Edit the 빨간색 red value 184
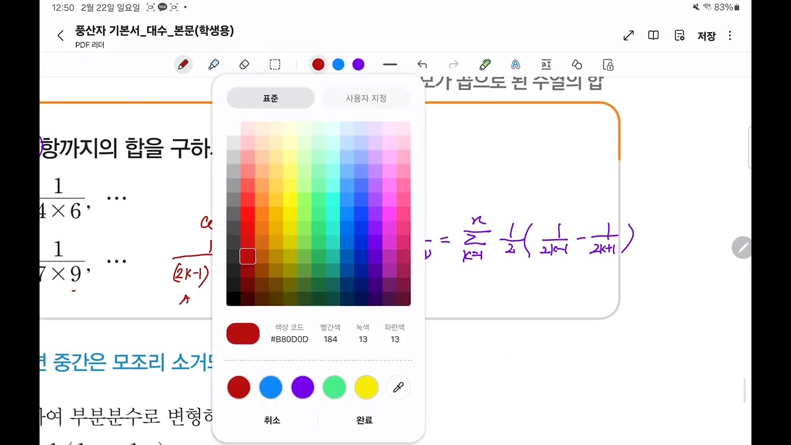 (x=331, y=339)
